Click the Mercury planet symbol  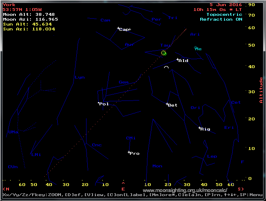196,48
